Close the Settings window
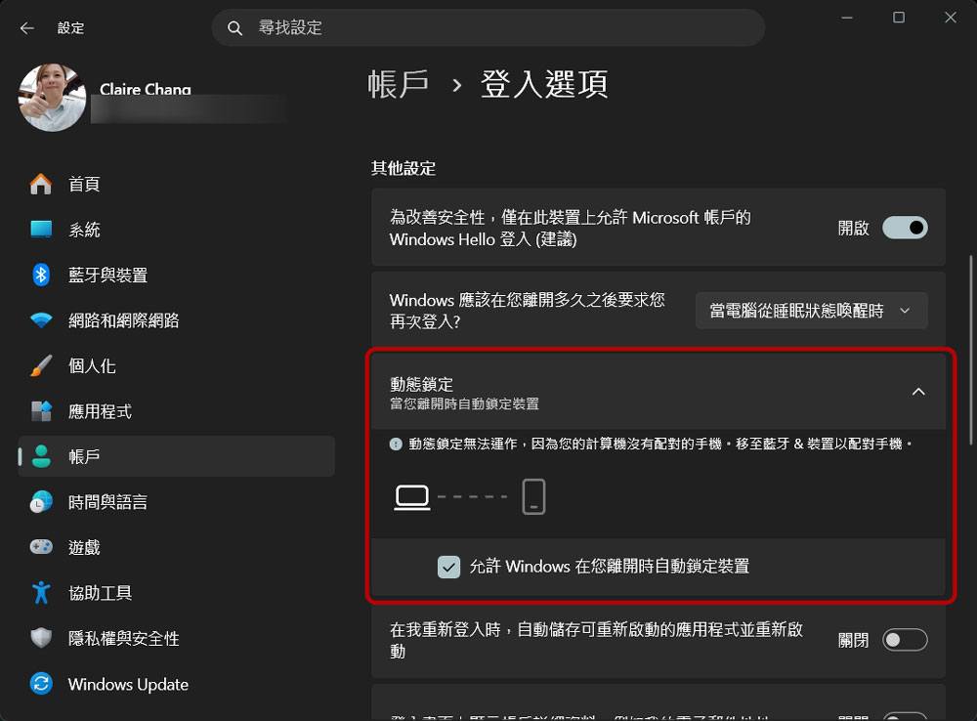The image size is (977, 721). point(951,18)
